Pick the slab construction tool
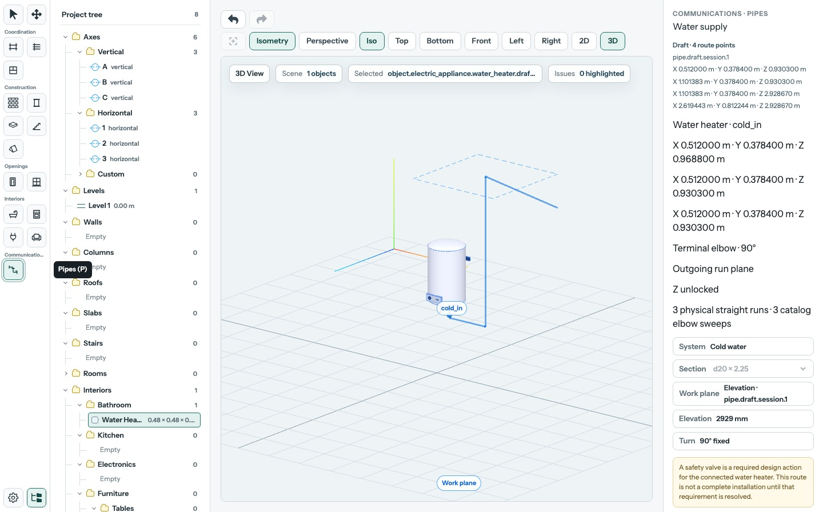 click(13, 126)
